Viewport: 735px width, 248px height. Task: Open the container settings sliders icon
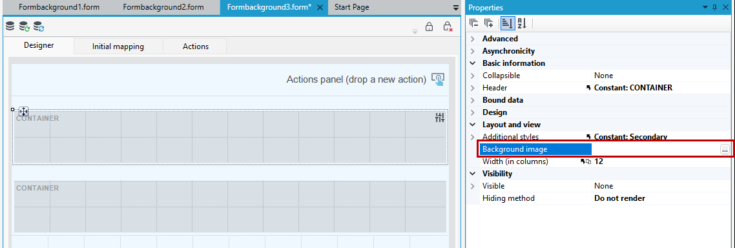440,118
